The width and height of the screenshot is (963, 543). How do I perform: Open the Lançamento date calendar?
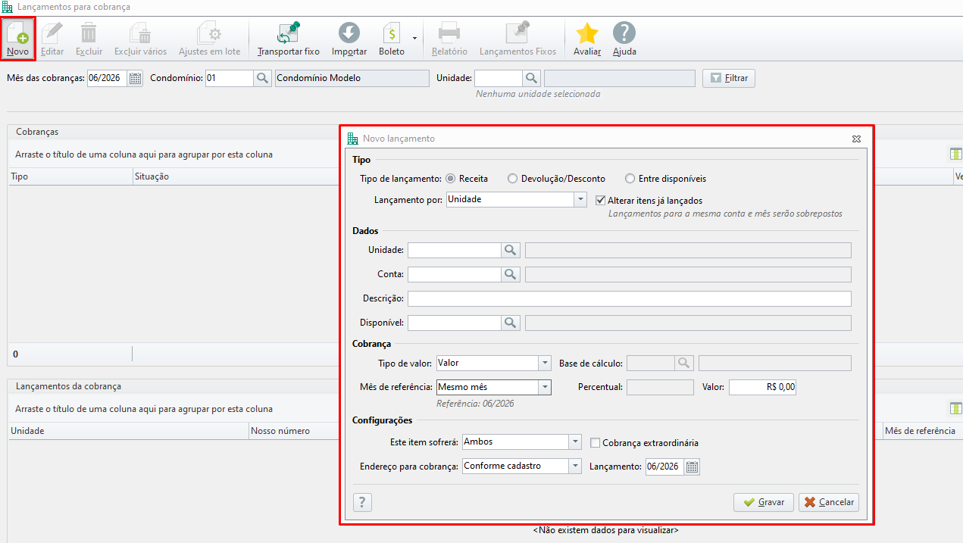pos(692,467)
